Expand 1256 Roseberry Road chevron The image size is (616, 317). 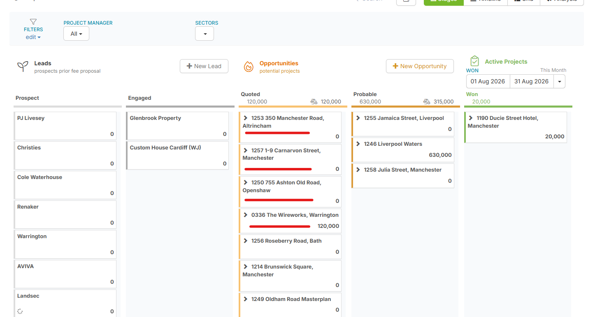coord(246,241)
